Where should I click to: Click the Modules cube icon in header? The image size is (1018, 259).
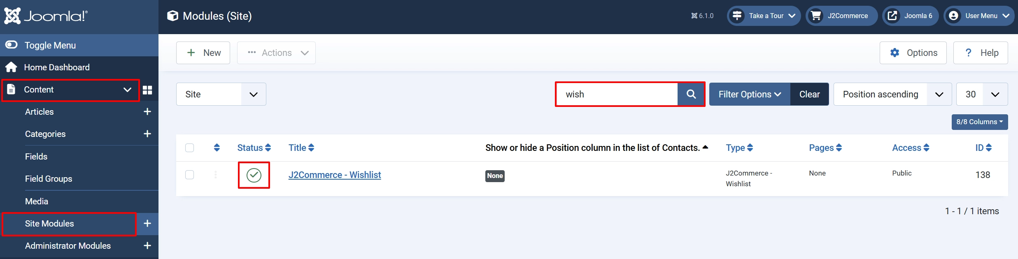[172, 16]
